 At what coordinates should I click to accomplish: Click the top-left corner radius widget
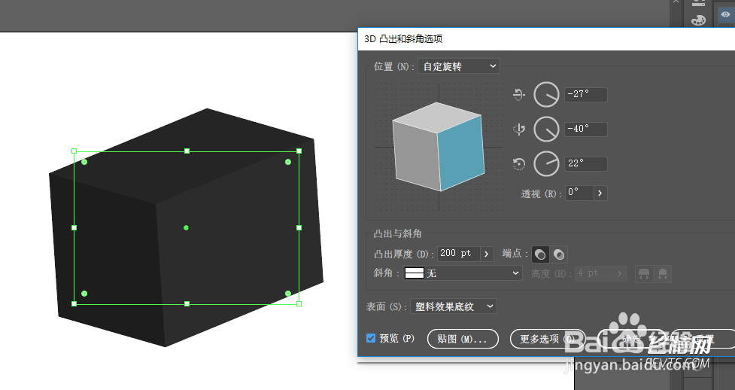[84, 162]
